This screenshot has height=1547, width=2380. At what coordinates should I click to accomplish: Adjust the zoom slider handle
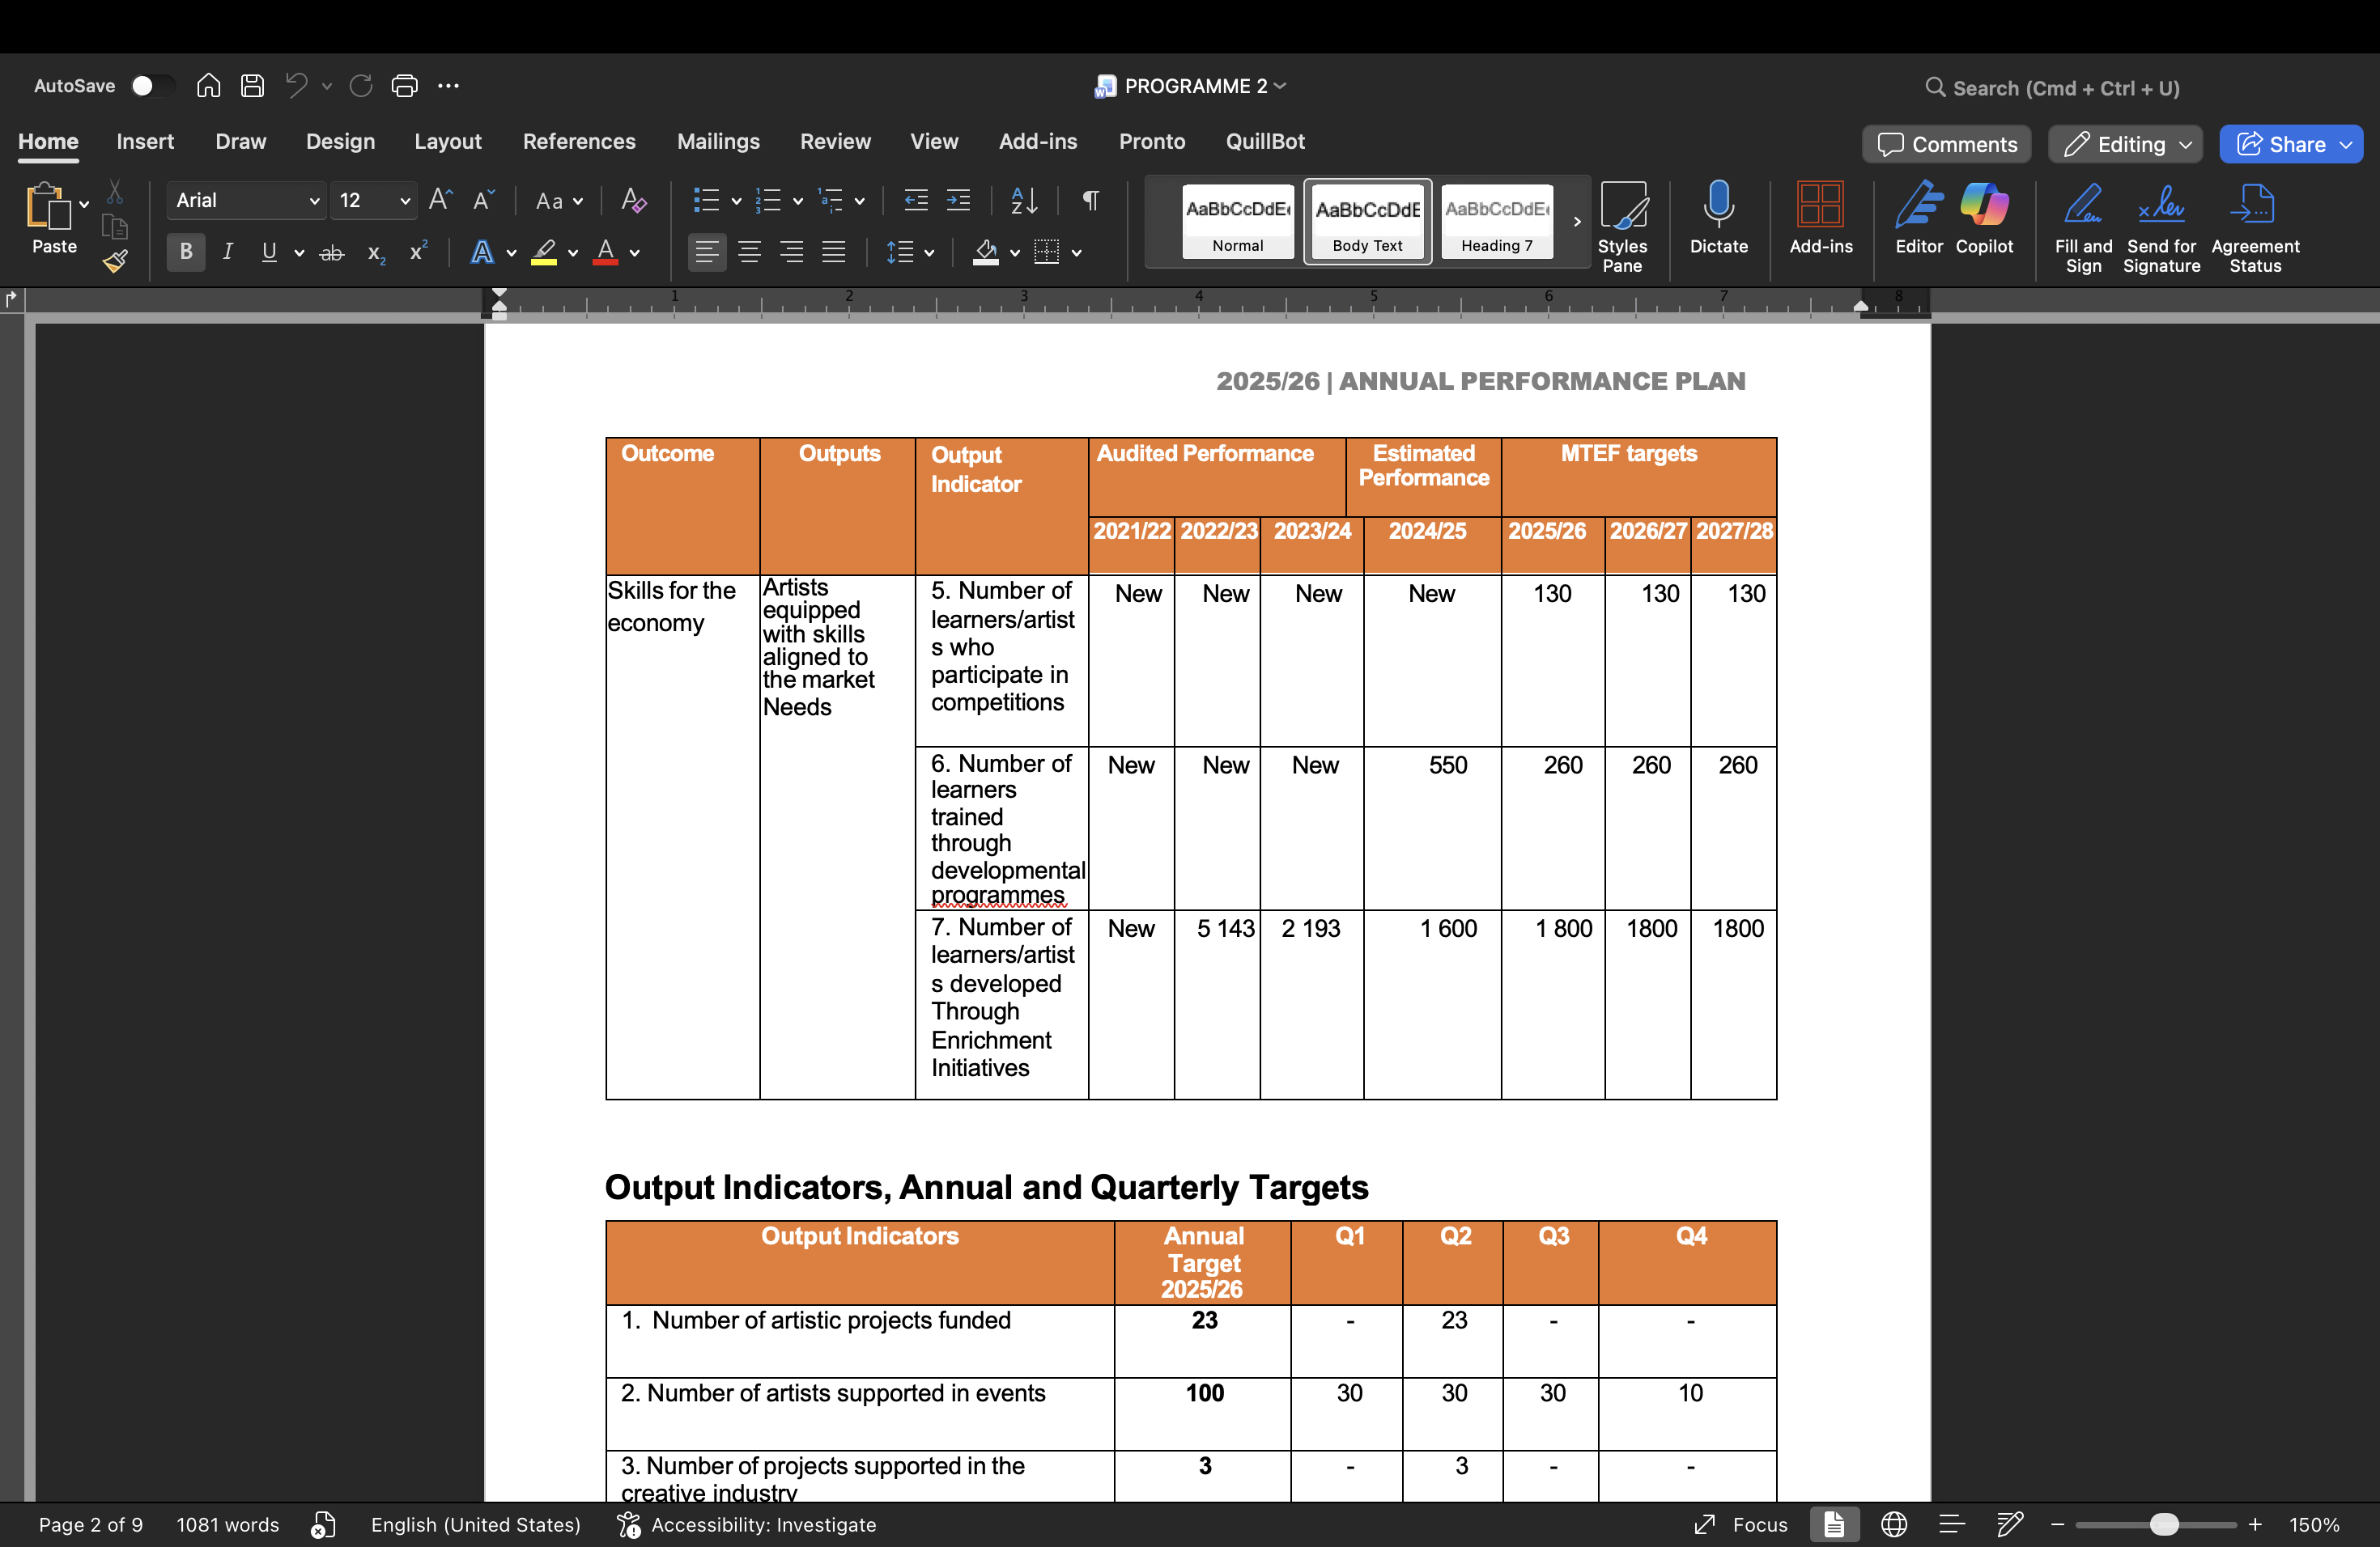point(2164,1524)
